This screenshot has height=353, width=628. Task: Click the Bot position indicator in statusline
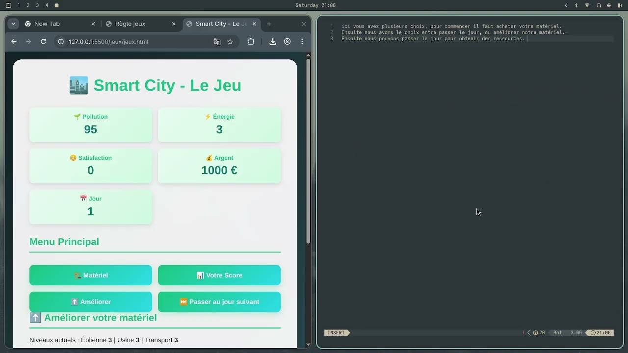pyautogui.click(x=557, y=333)
